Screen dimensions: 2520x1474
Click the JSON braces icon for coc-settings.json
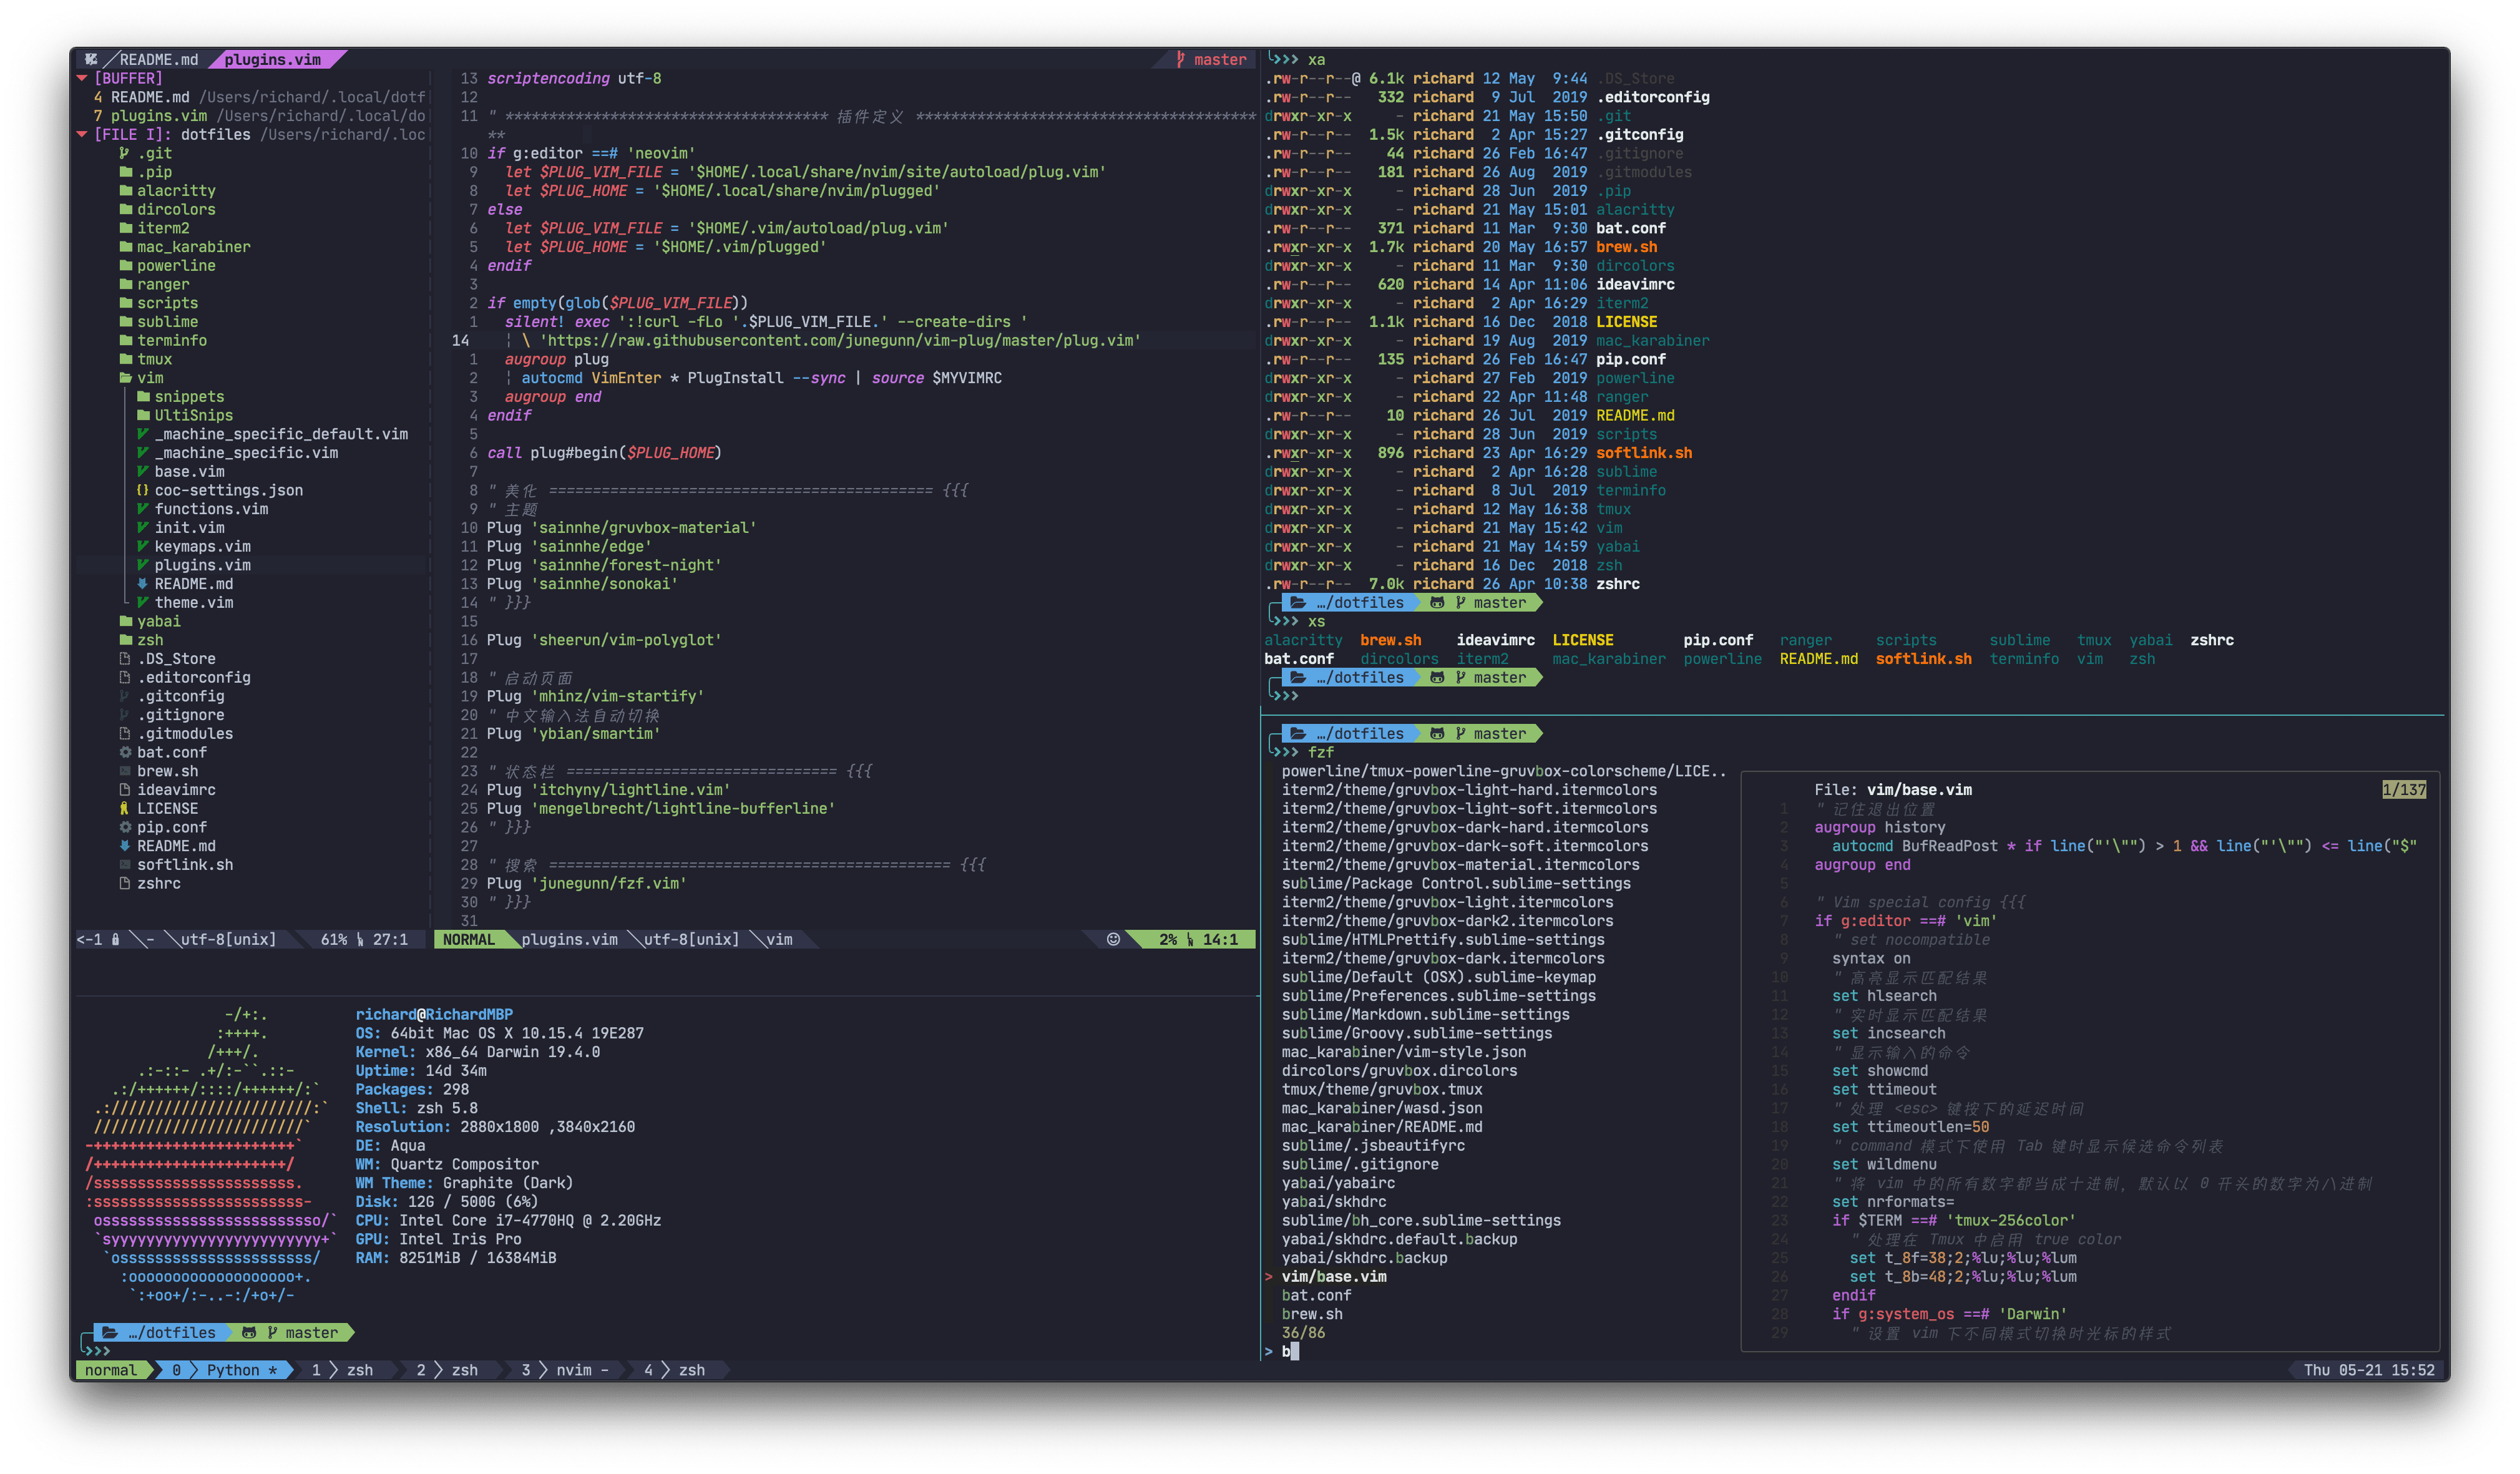pos(143,490)
